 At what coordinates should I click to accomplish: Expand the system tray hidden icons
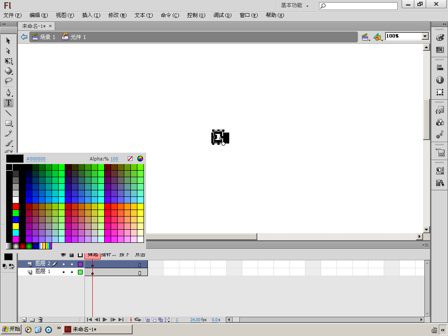[x=443, y=330]
